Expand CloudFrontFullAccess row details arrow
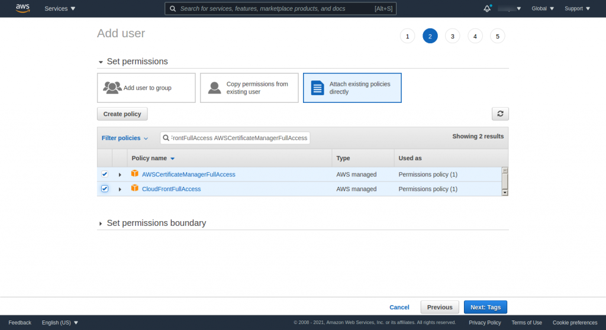Viewport: 606px width, 330px height. point(120,189)
